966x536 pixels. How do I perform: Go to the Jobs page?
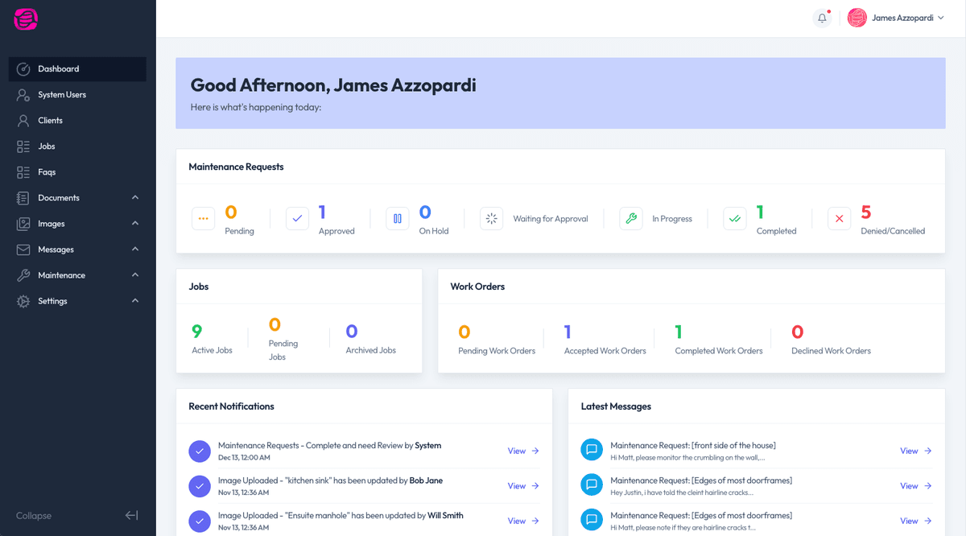pyautogui.click(x=47, y=146)
